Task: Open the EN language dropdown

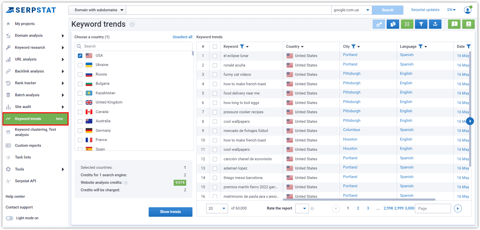Action: (451, 10)
